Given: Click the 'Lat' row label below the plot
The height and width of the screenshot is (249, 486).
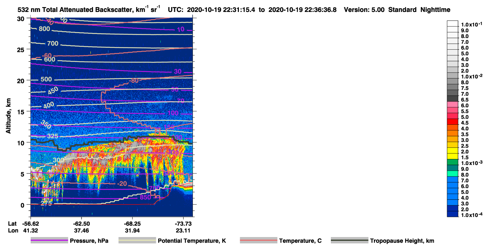Looking at the screenshot, I should 12,223.
